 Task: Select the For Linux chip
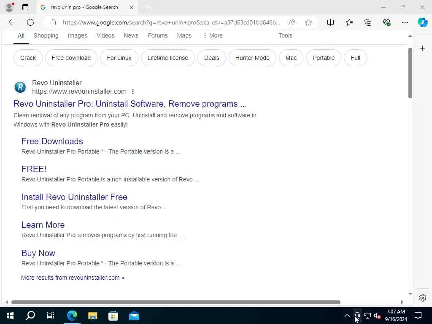click(119, 58)
